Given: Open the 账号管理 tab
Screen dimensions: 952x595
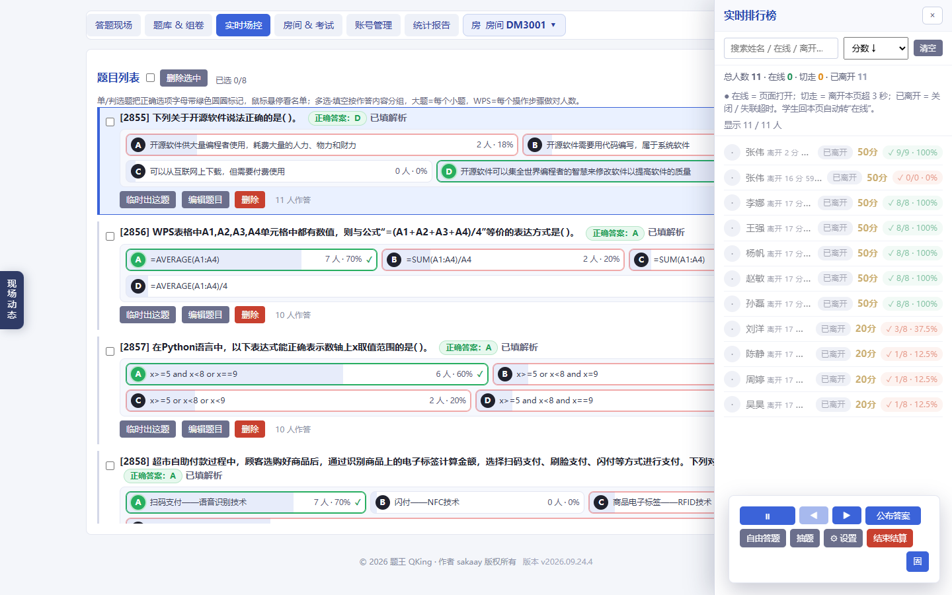Looking at the screenshot, I should [x=374, y=25].
